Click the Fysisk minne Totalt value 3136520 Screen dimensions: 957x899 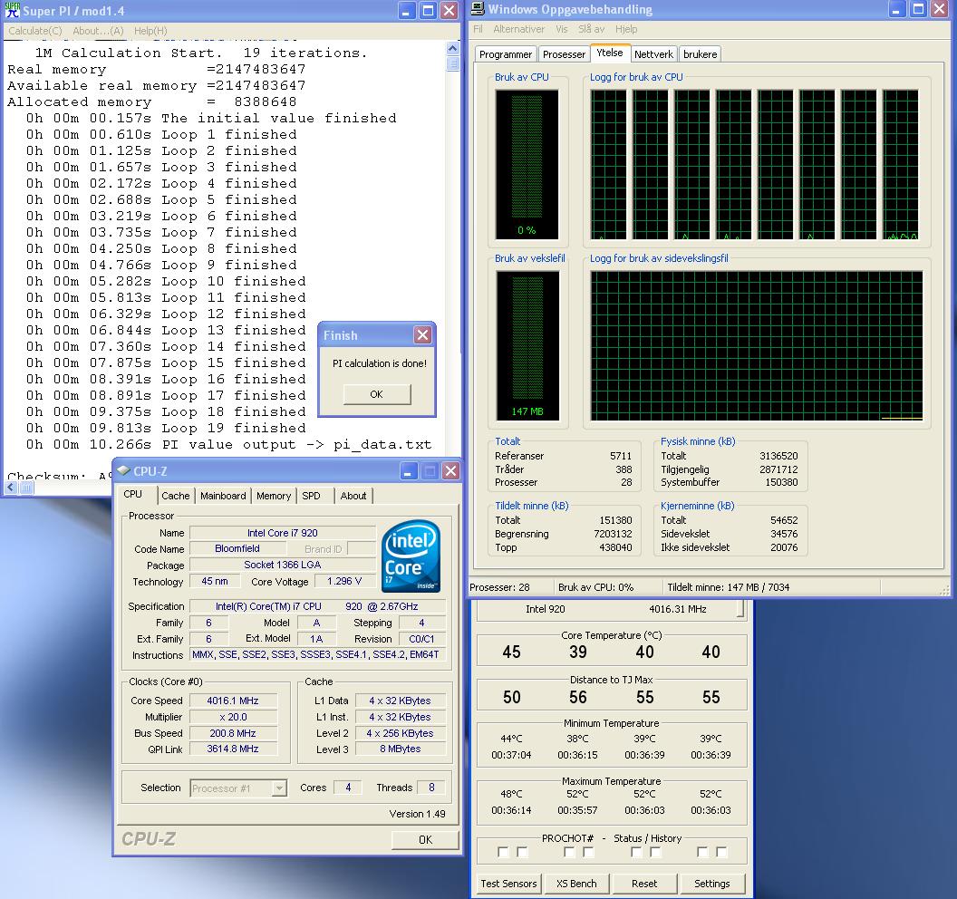point(778,455)
